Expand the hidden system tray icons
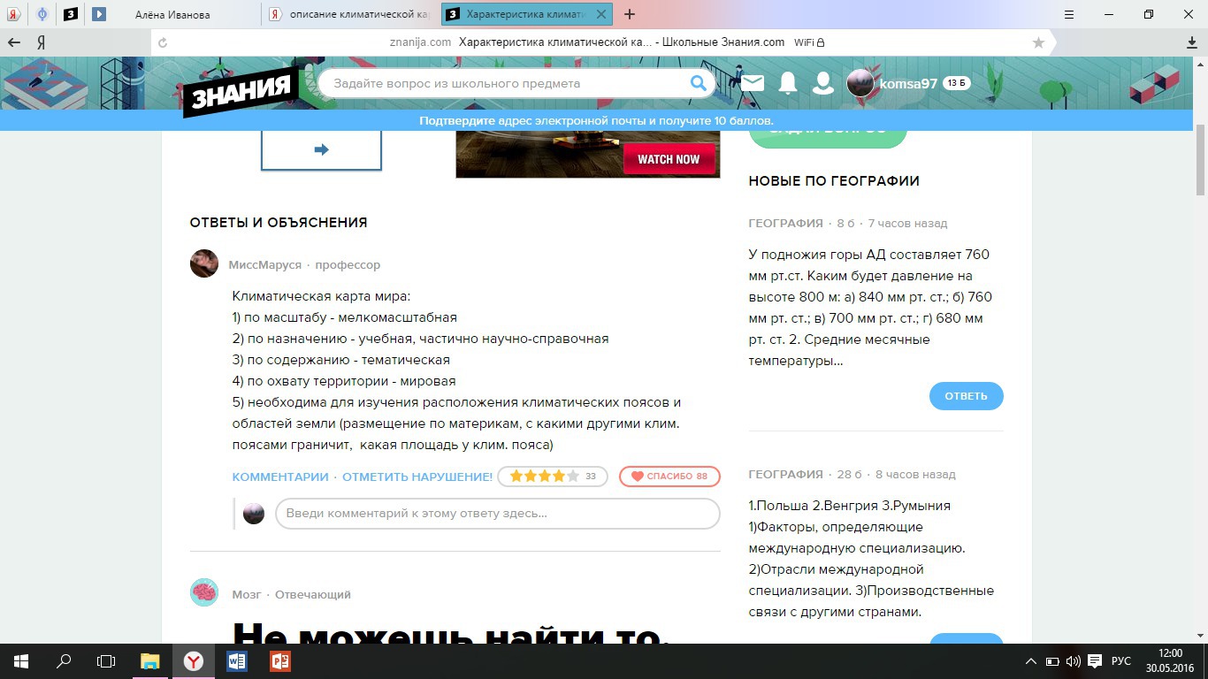Viewport: 1208px width, 679px height. [1030, 661]
